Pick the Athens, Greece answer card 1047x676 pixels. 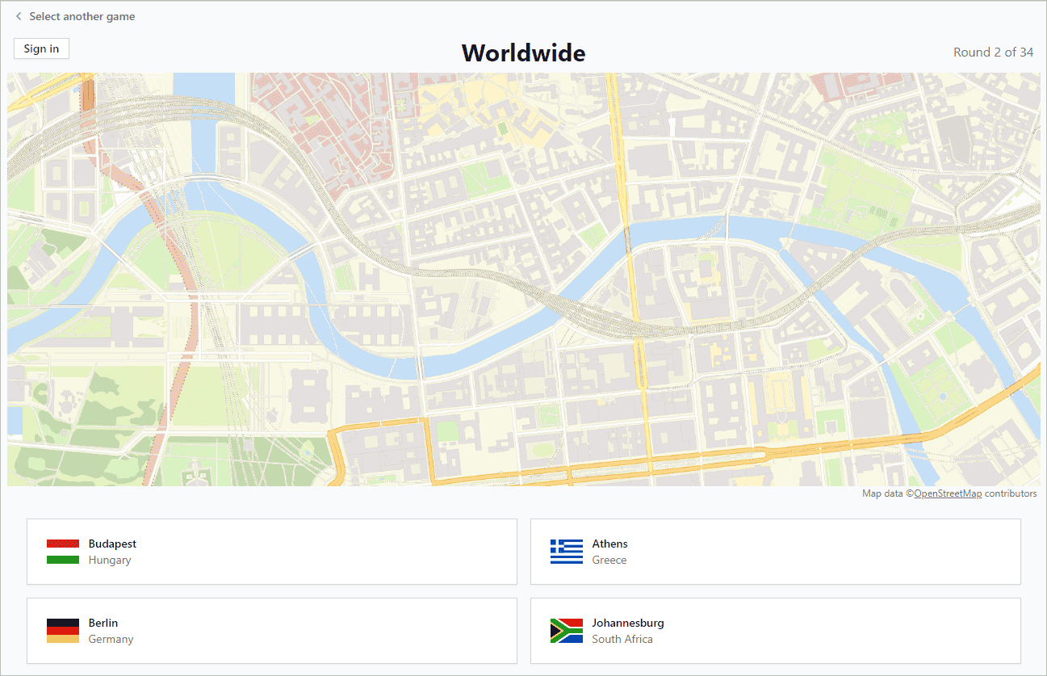click(774, 552)
